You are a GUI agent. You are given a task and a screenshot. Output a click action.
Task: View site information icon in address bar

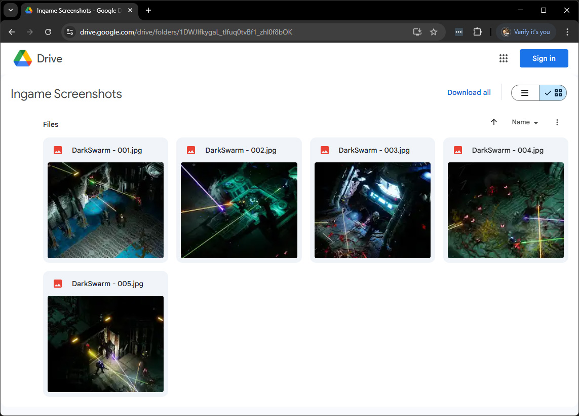[x=70, y=32]
